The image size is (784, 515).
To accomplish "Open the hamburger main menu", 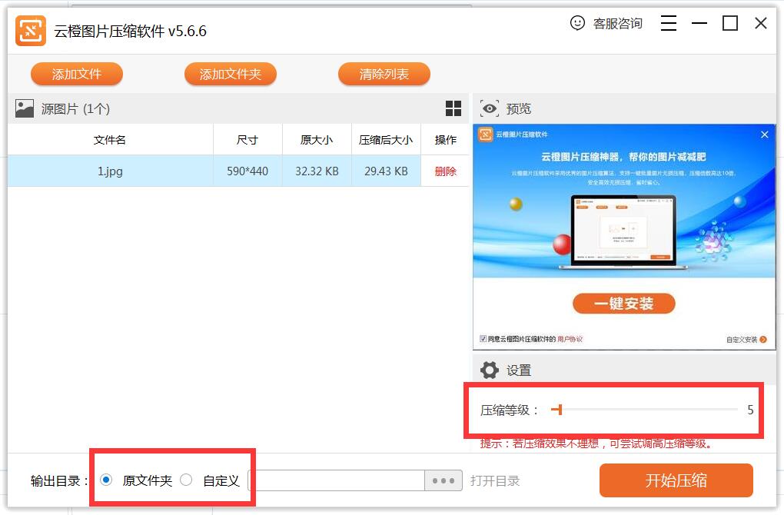I will click(669, 24).
